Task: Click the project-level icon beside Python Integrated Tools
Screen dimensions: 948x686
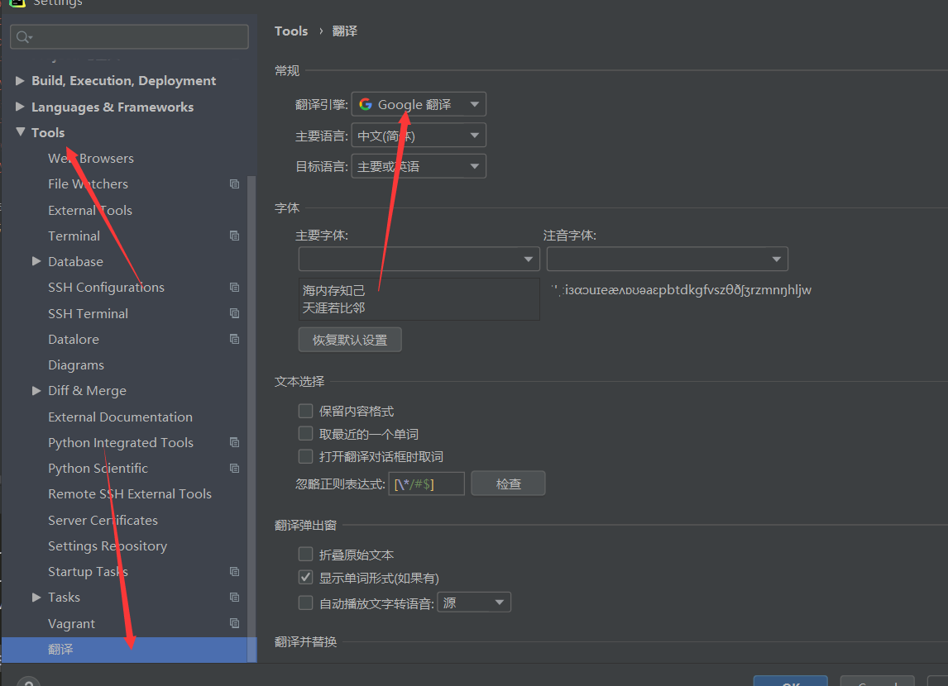Action: pos(235,443)
